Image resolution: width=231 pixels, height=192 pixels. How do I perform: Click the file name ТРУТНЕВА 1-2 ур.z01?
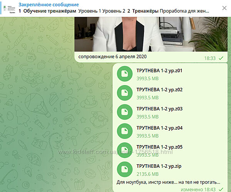tap(159, 70)
